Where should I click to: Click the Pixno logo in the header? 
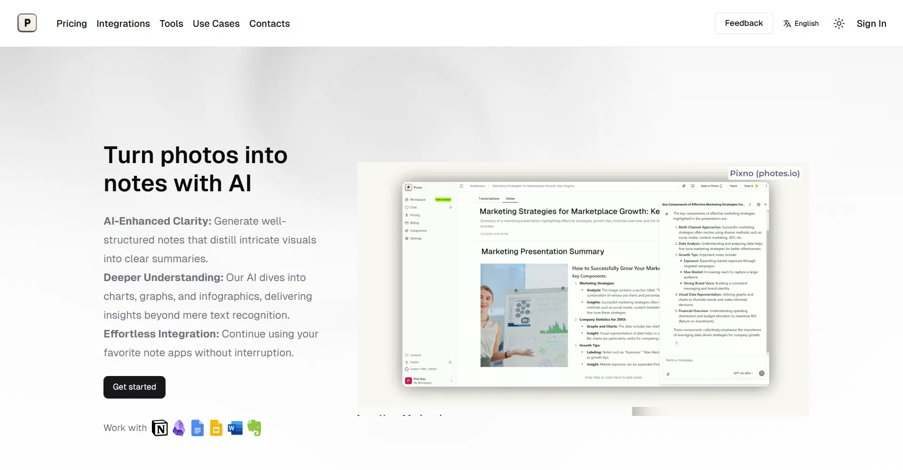coord(27,23)
